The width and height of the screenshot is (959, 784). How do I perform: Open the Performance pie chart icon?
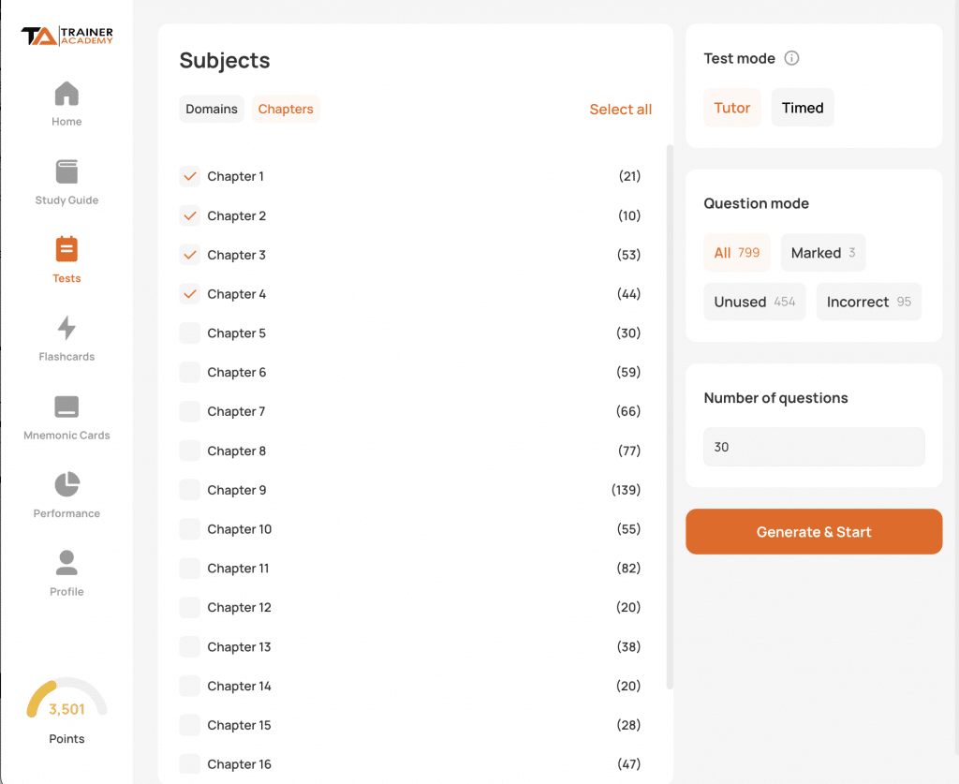click(x=66, y=484)
